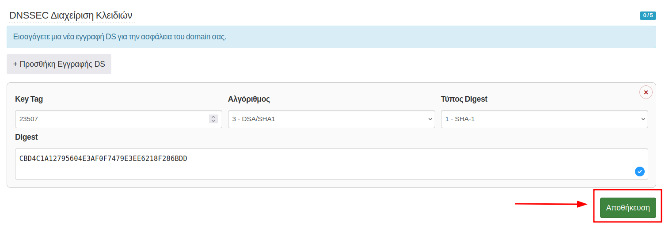Remove the DS record with red X icon

pos(646,92)
